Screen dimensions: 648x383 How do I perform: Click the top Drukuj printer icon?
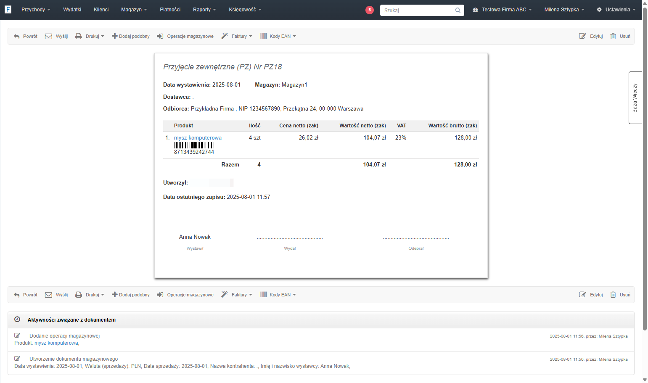point(79,36)
